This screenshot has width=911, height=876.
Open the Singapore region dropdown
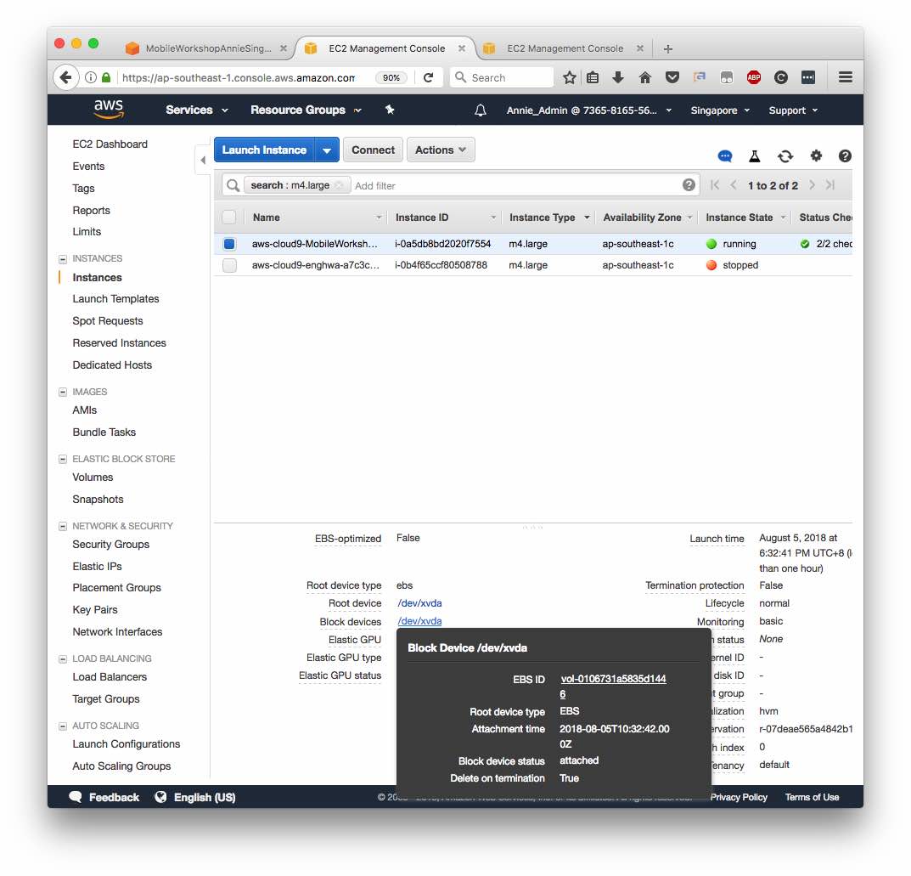[x=720, y=110]
